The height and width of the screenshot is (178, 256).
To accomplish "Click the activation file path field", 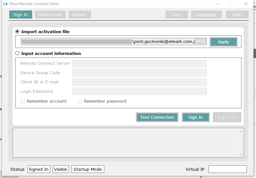I will pyautogui.click(x=107, y=42).
